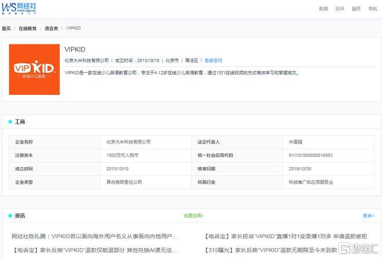The height and width of the screenshot is (258, 382).
Task: Click 成立时间:2013/10/18 in header
Action: point(137,60)
